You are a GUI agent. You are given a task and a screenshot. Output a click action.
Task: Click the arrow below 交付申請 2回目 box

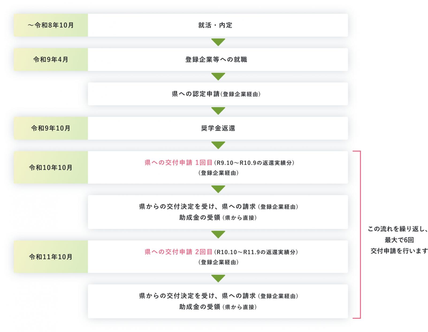(218, 278)
